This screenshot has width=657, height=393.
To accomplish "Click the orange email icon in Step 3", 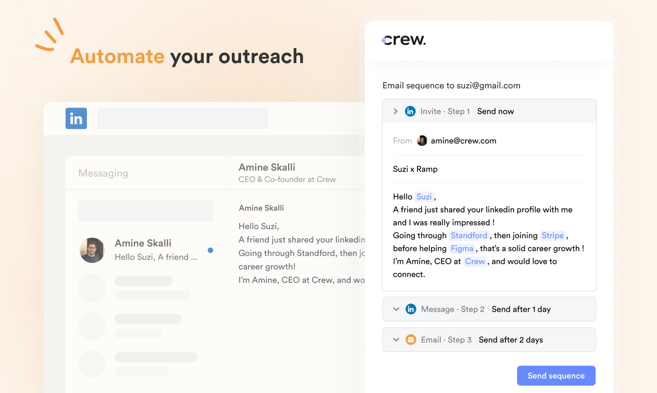I will (411, 340).
